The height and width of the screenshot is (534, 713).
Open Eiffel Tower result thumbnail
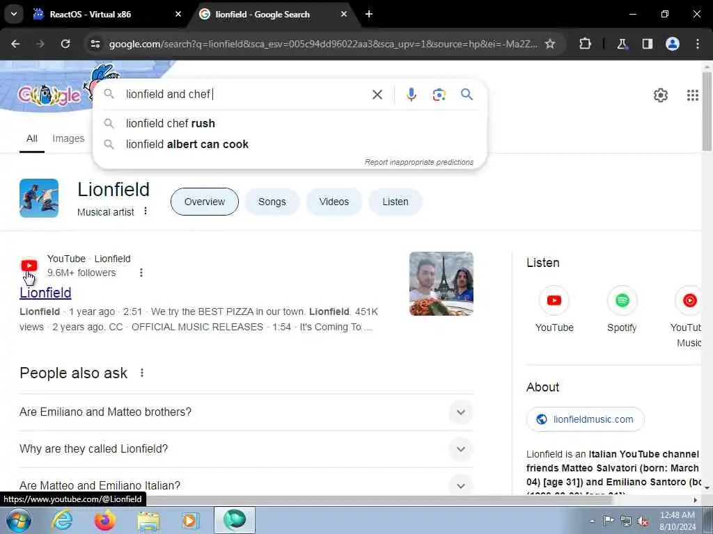(441, 284)
